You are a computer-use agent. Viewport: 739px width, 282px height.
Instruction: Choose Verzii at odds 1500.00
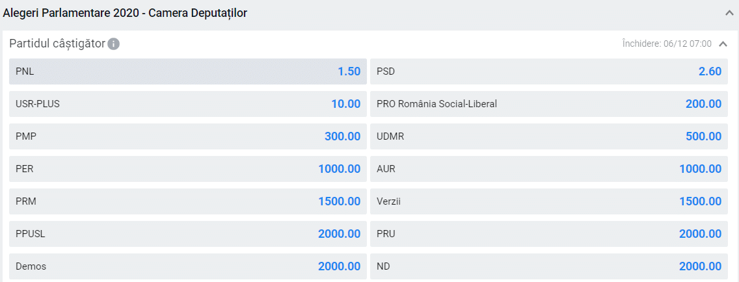[549, 201]
